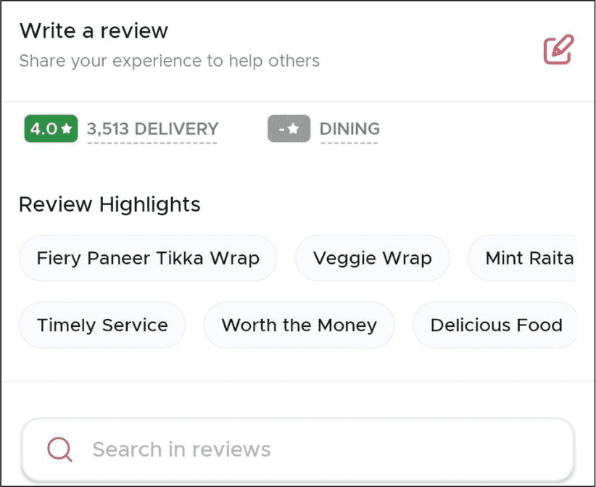The height and width of the screenshot is (487, 596).
Task: Open the 3,513 DELIVERY reviews tab
Action: [x=152, y=129]
